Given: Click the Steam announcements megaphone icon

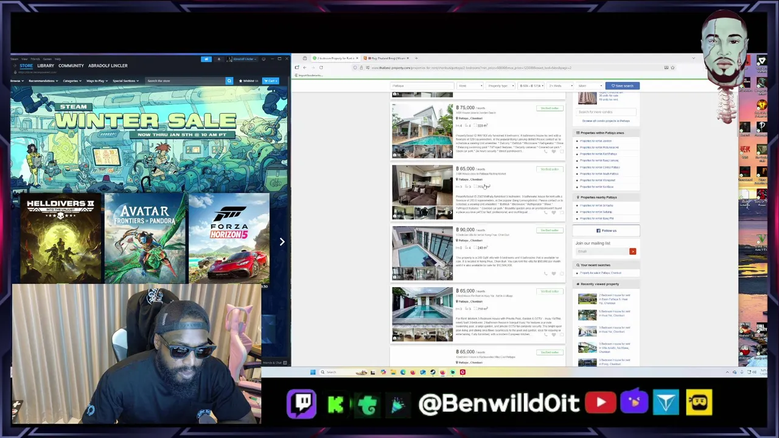Looking at the screenshot, I should pyautogui.click(x=206, y=59).
